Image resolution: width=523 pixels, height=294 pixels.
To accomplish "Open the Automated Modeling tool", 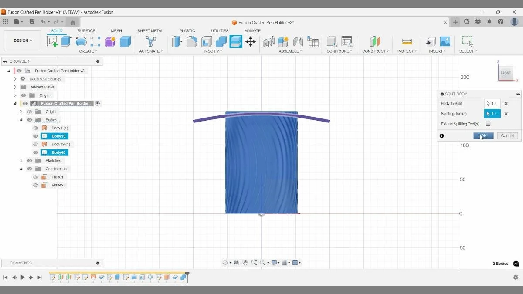I will pyautogui.click(x=151, y=41).
